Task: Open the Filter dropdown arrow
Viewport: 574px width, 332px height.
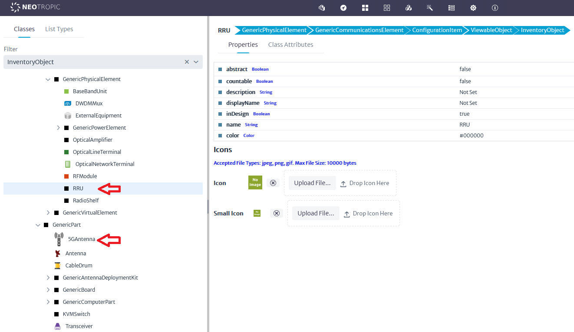Action: tap(196, 62)
